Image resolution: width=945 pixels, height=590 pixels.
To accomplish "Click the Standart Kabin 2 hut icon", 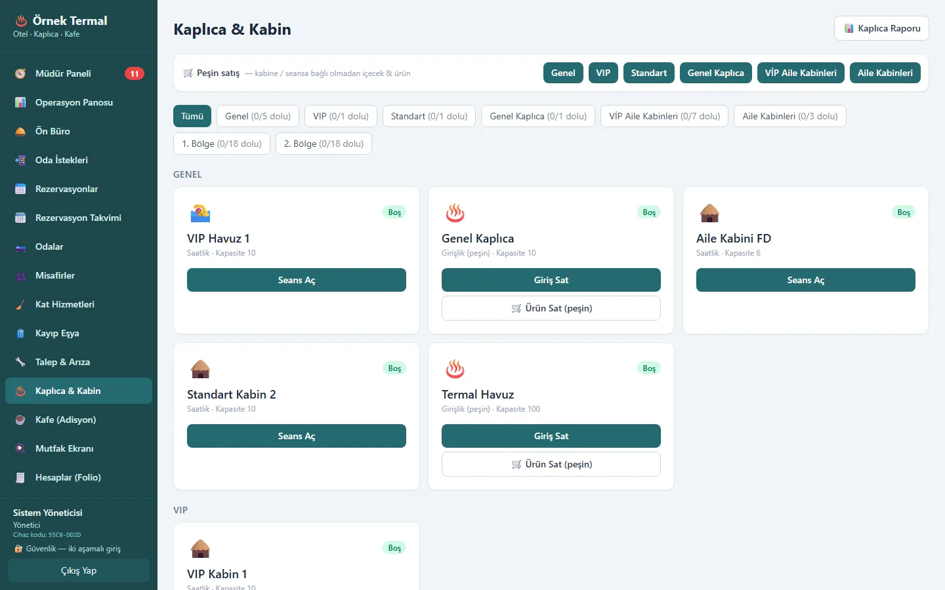I will pos(200,369).
